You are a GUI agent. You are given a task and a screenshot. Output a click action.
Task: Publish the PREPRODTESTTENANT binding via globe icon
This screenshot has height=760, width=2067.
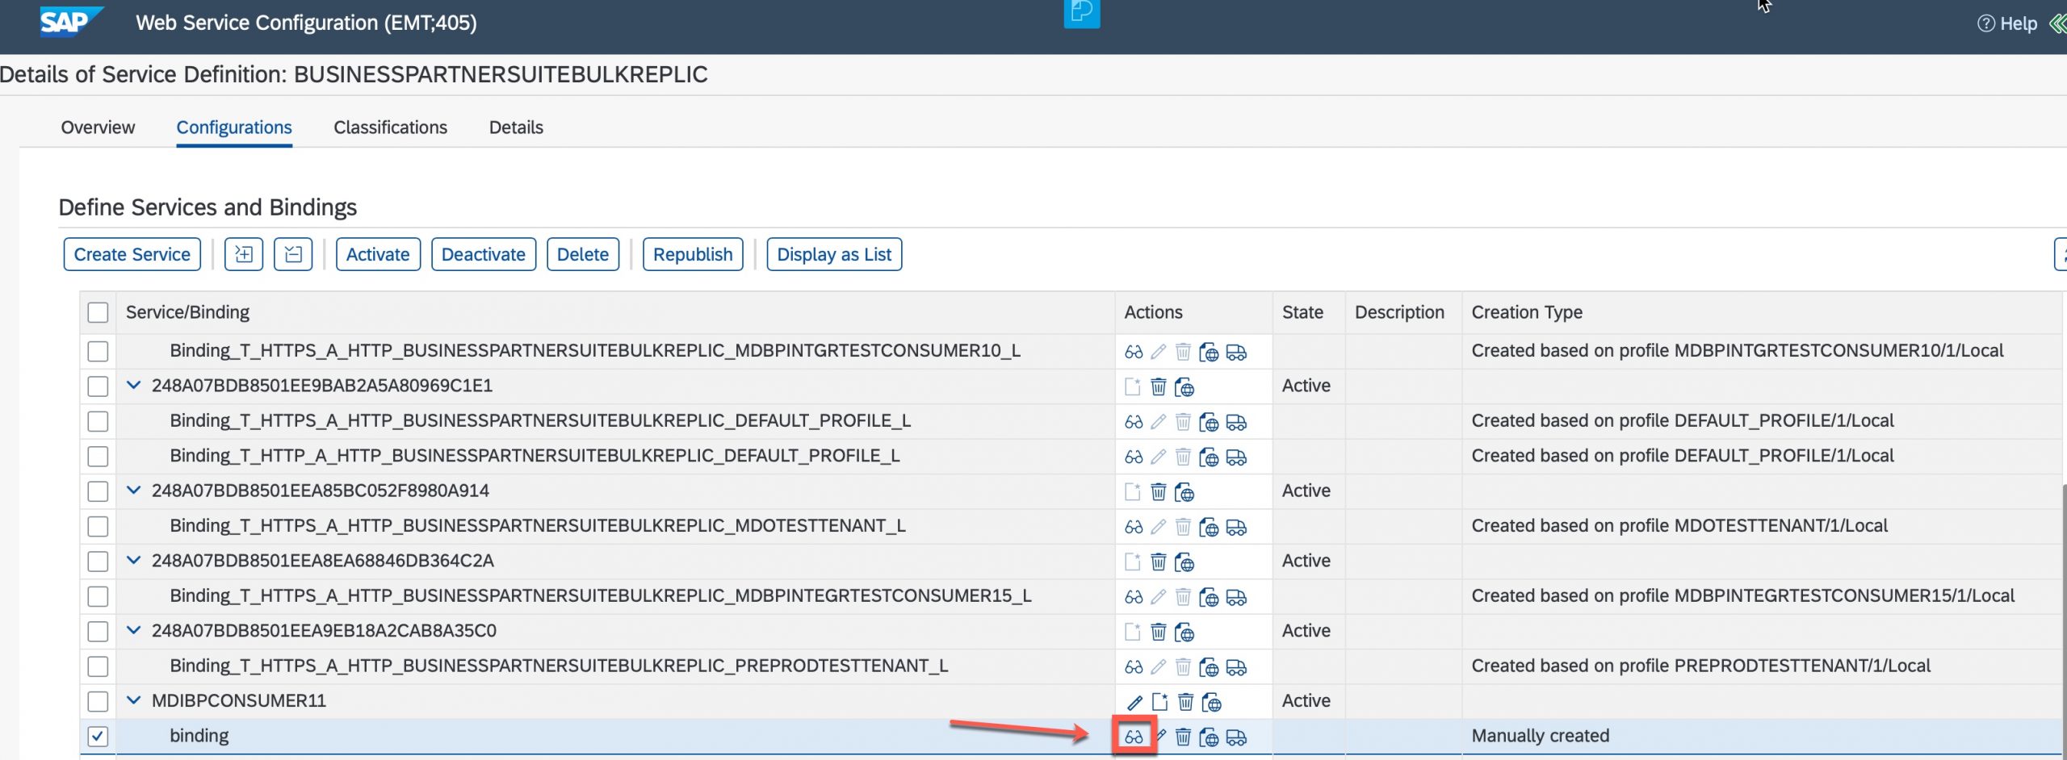point(1209,667)
